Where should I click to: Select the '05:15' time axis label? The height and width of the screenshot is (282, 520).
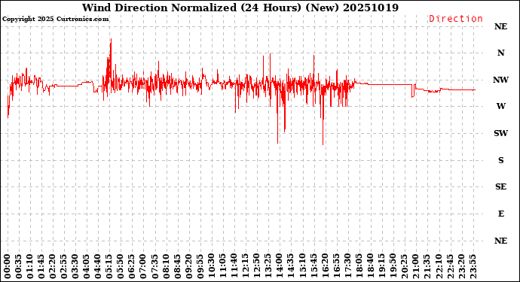[x=109, y=267]
